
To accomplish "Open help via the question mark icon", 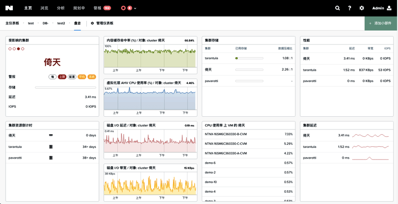I will pos(350,8).
